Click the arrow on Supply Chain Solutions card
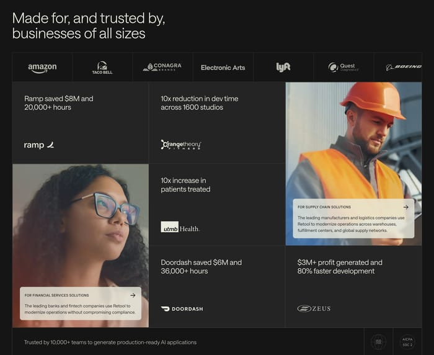 coord(405,207)
